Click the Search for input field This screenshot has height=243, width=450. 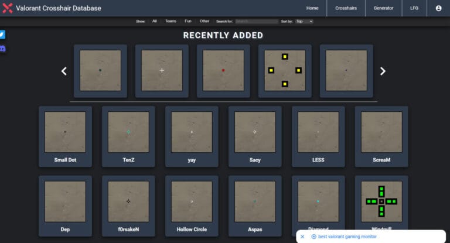[x=257, y=21]
